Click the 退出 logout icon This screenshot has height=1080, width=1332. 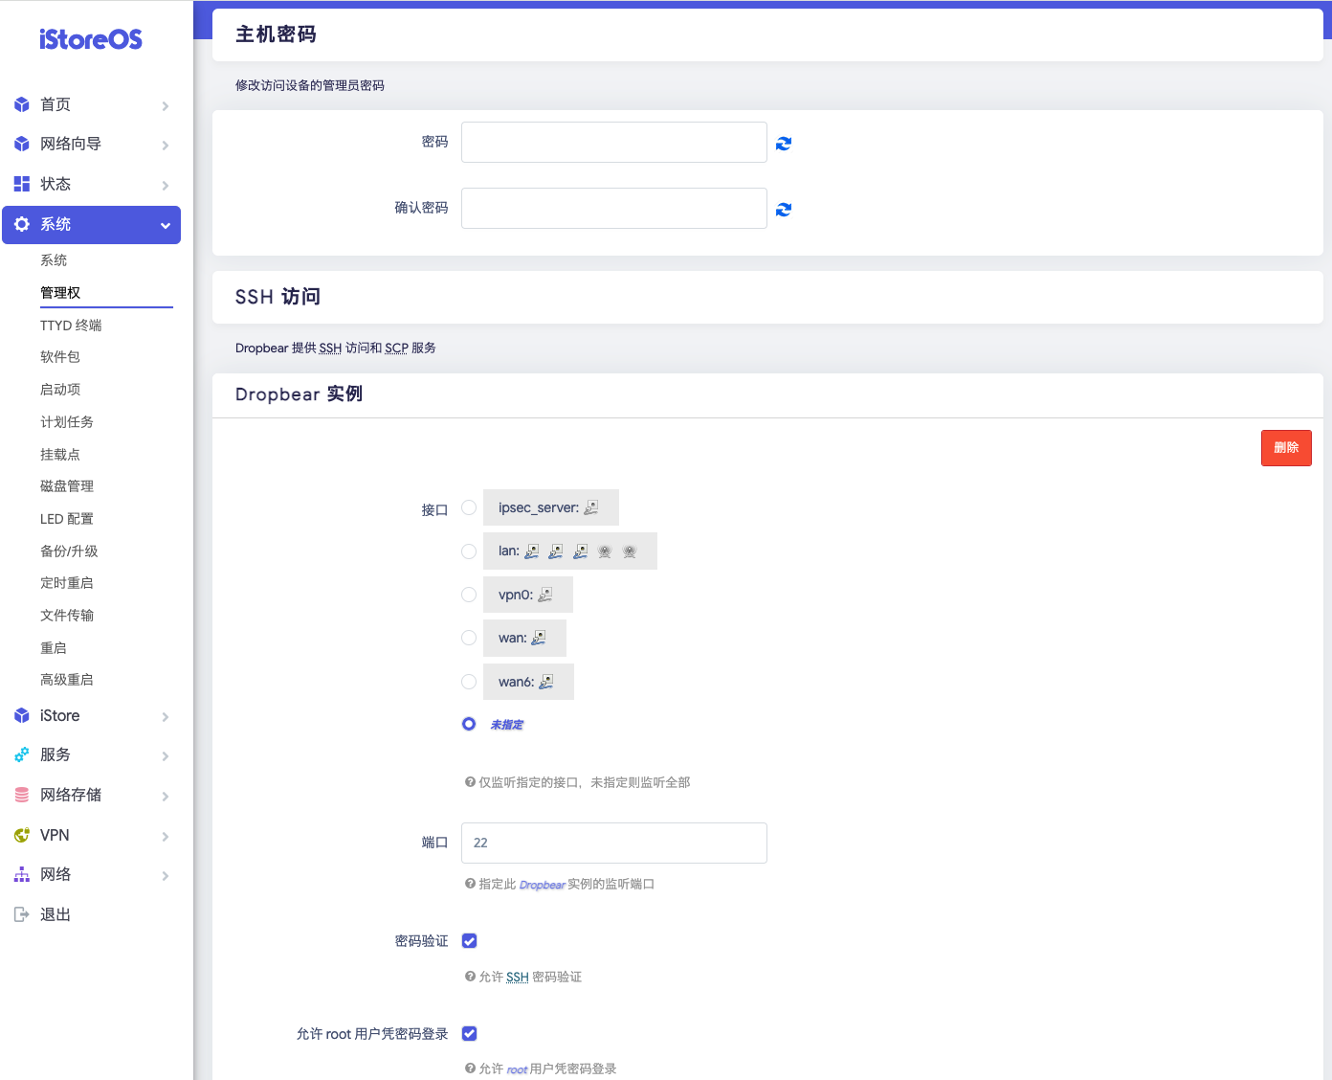22,913
